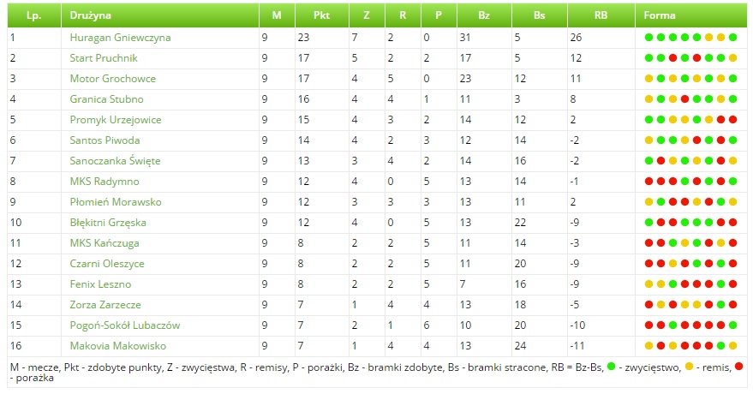This screenshot has width=753, height=394.
Task: Click the RB column header
Action: coord(600,15)
